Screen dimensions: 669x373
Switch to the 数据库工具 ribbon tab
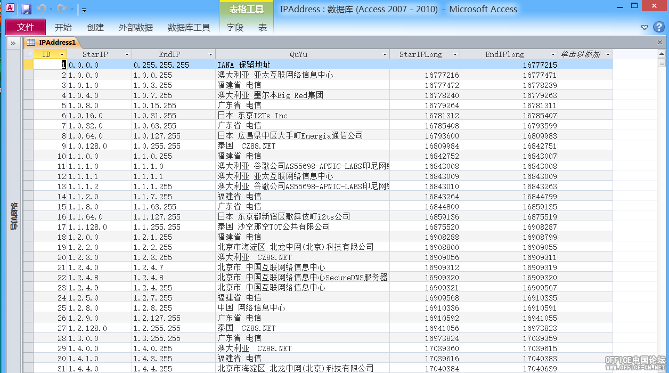(189, 28)
